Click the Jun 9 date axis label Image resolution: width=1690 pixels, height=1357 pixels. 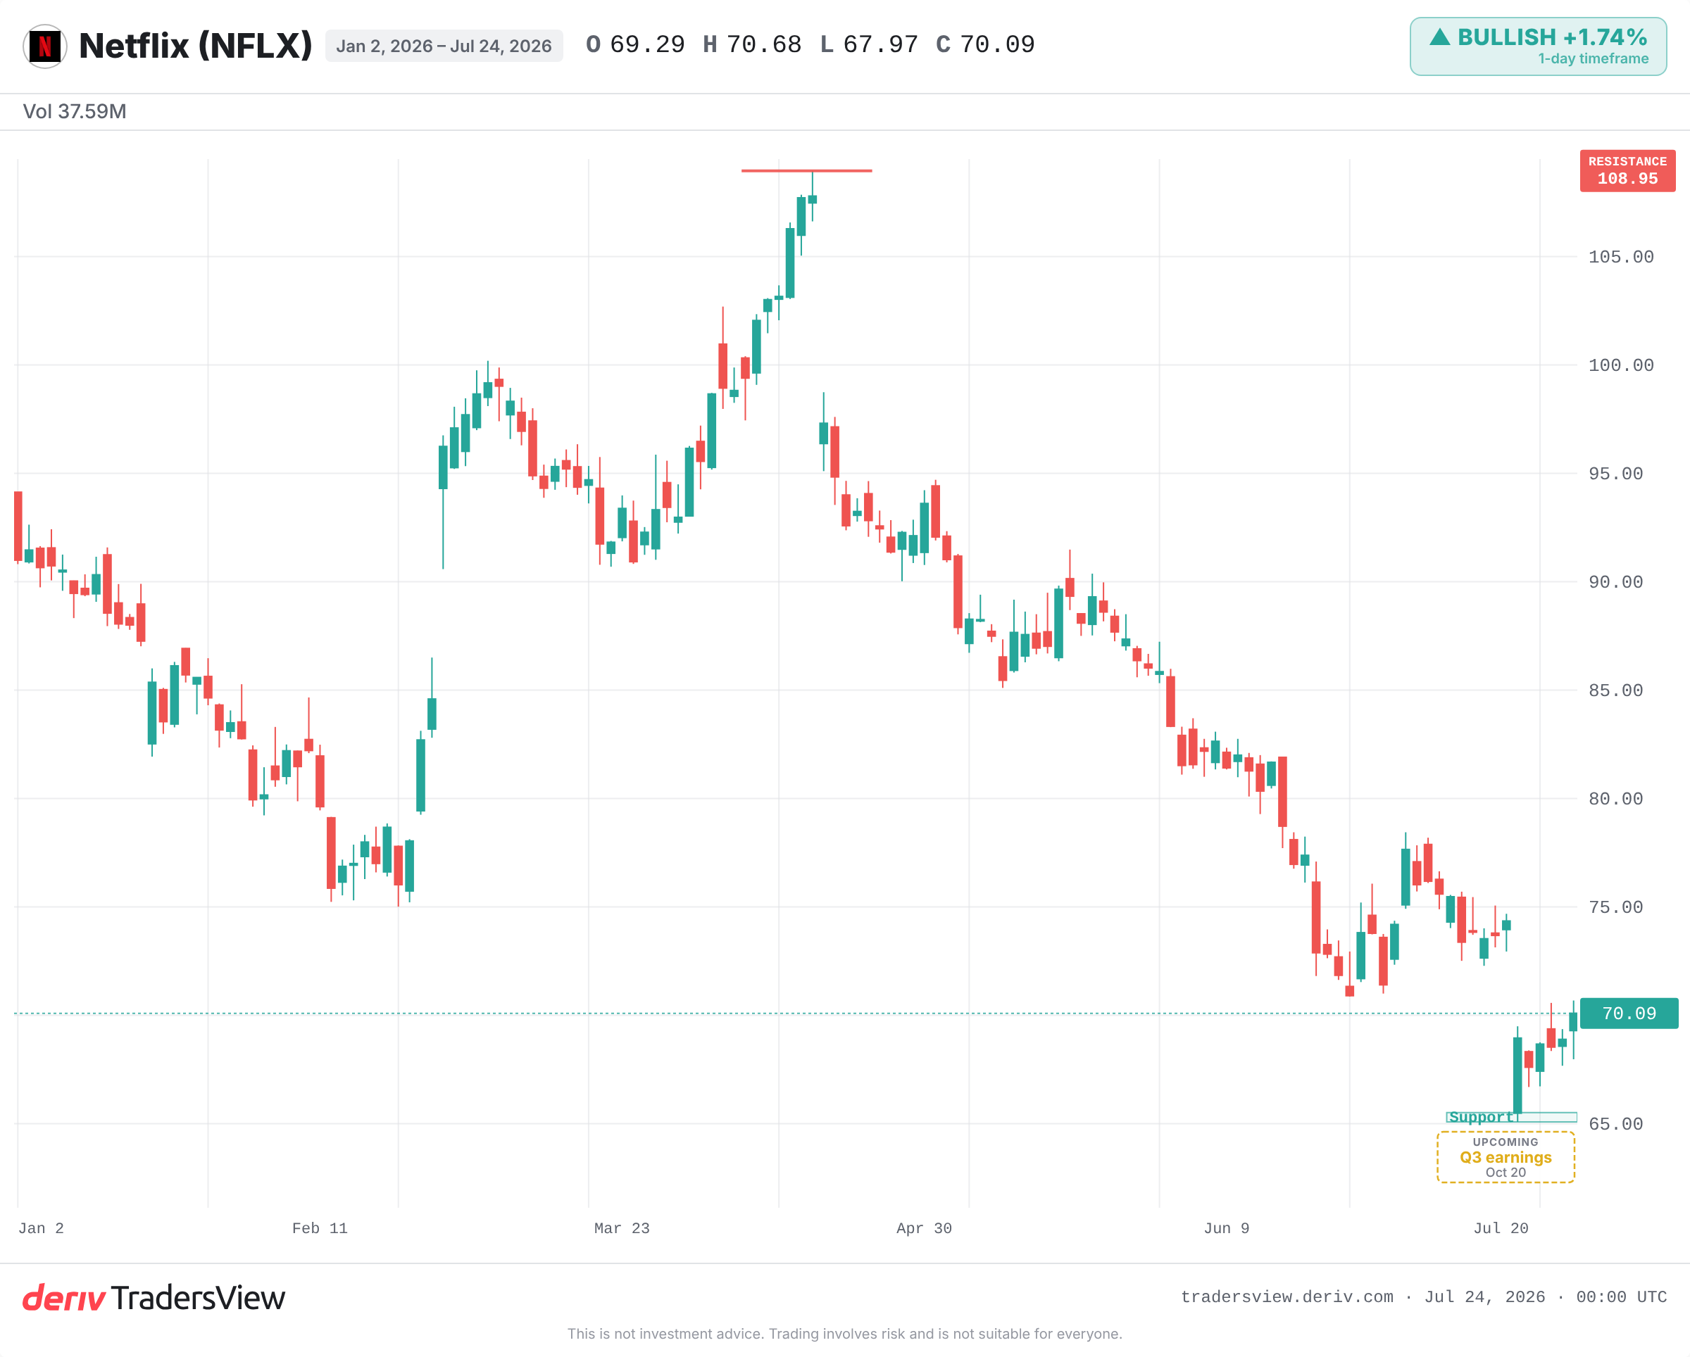1227,1228
